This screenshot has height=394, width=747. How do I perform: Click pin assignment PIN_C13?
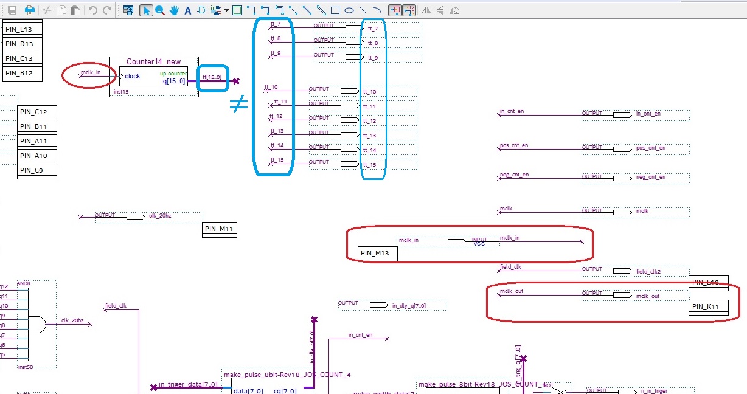click(x=23, y=58)
